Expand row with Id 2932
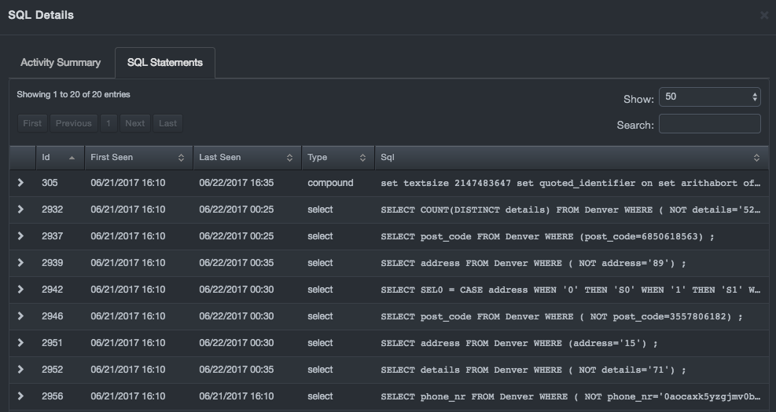This screenshot has height=412, width=776. click(21, 210)
